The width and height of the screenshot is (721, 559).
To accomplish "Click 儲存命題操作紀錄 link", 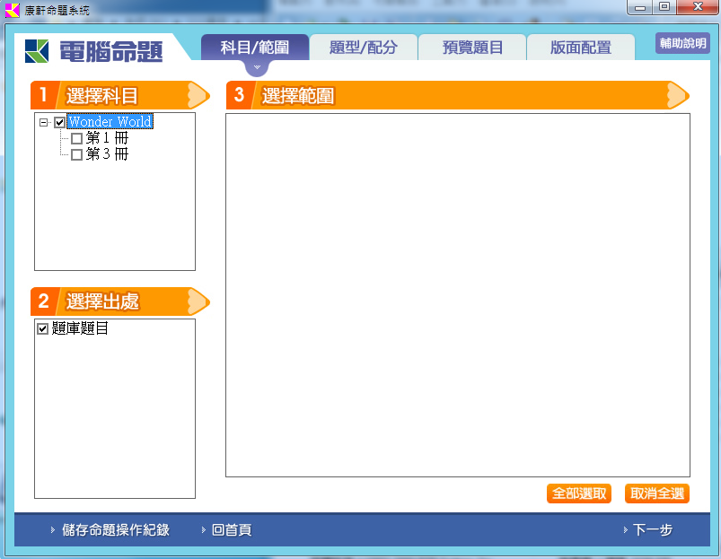I will [116, 530].
